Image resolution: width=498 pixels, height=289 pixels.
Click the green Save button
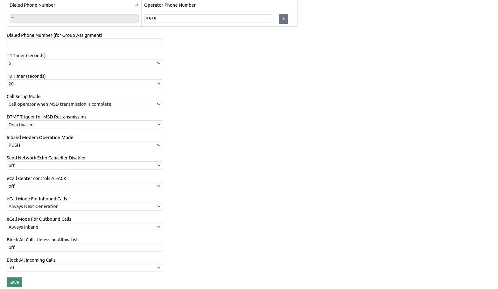pyautogui.click(x=14, y=282)
